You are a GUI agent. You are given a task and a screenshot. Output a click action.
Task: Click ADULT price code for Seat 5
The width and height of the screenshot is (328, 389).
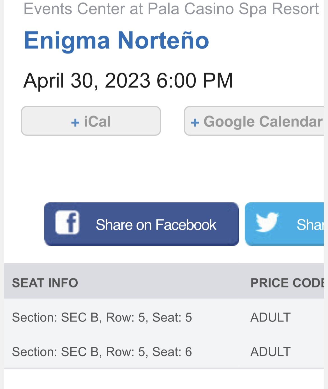[270, 318]
